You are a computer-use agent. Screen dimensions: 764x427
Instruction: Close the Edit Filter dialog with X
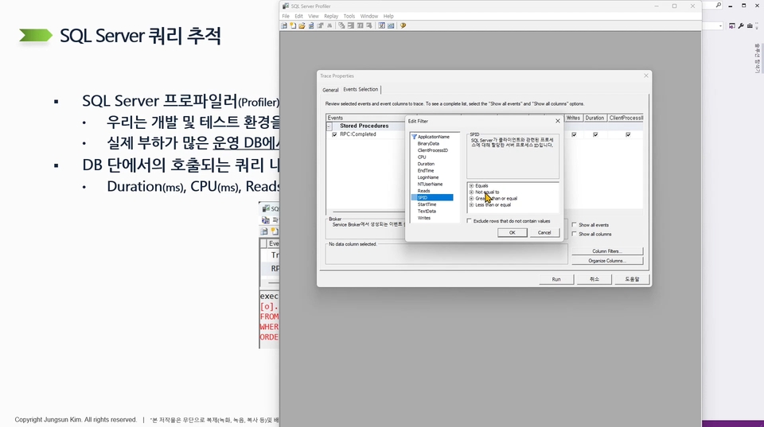pyautogui.click(x=558, y=121)
